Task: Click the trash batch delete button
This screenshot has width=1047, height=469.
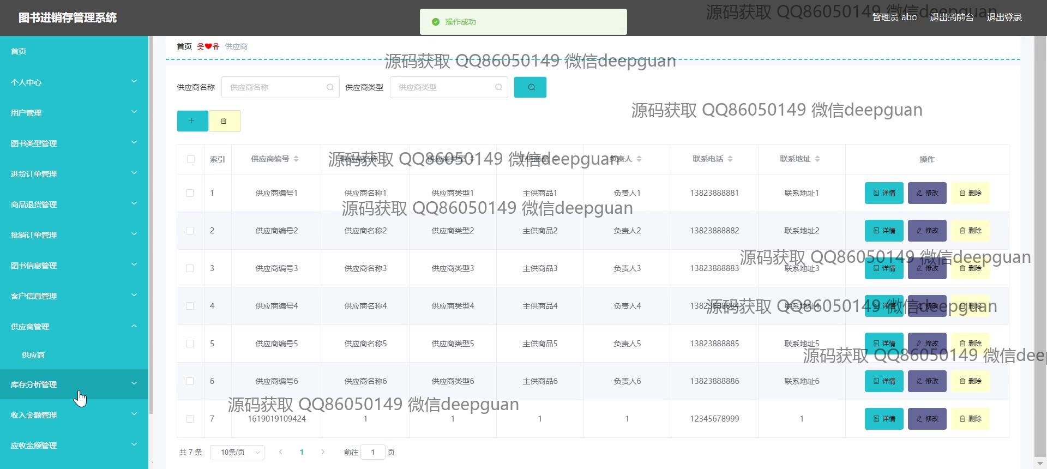Action: (224, 121)
